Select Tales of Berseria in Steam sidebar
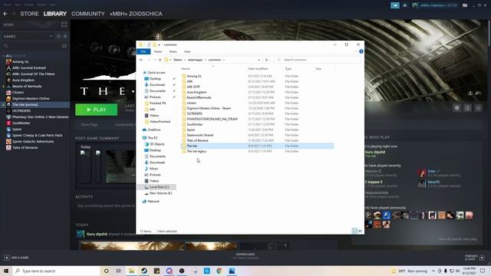 pos(25,148)
